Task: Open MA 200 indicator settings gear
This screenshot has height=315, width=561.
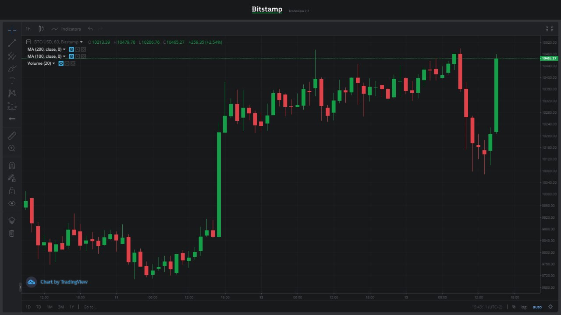Action: [x=77, y=49]
